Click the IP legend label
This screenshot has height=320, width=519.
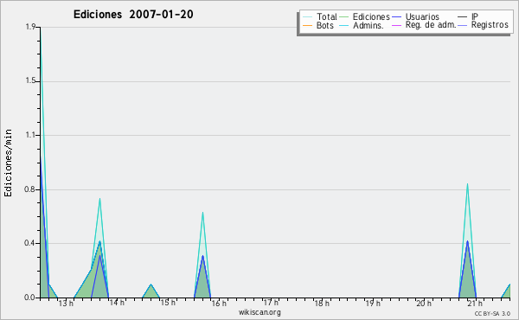click(475, 16)
